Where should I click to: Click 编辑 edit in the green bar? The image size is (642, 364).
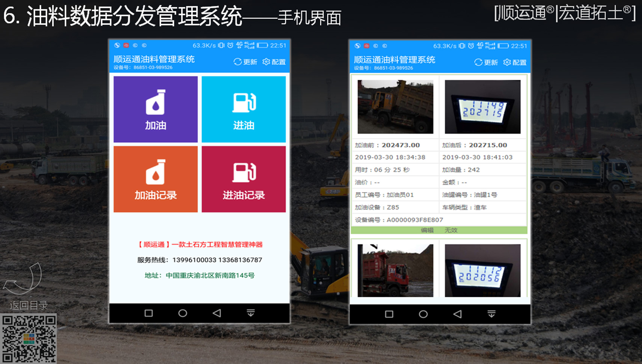pyautogui.click(x=427, y=230)
